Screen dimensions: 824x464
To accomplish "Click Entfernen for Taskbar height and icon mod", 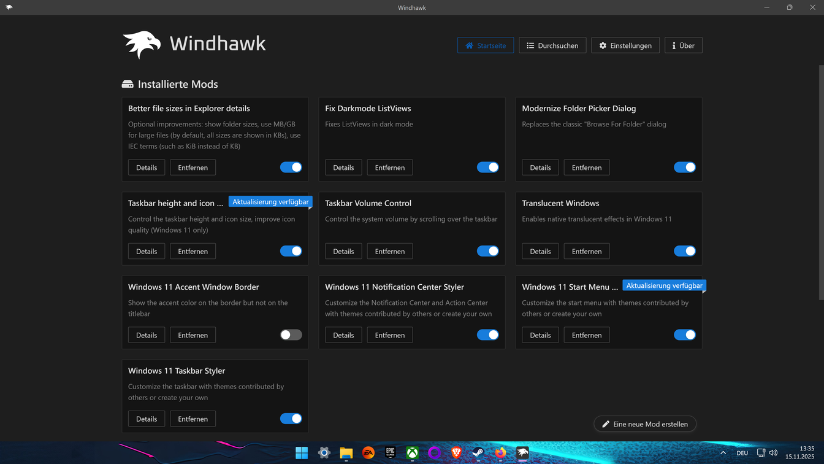I will point(193,251).
